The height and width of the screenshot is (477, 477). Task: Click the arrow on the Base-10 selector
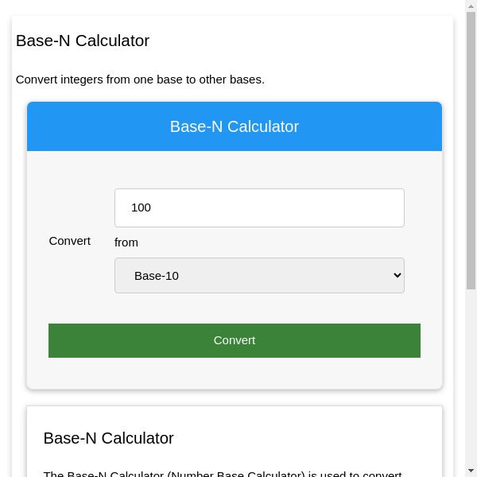397,276
